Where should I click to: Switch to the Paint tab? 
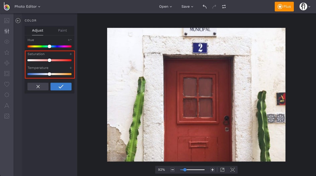click(x=62, y=30)
